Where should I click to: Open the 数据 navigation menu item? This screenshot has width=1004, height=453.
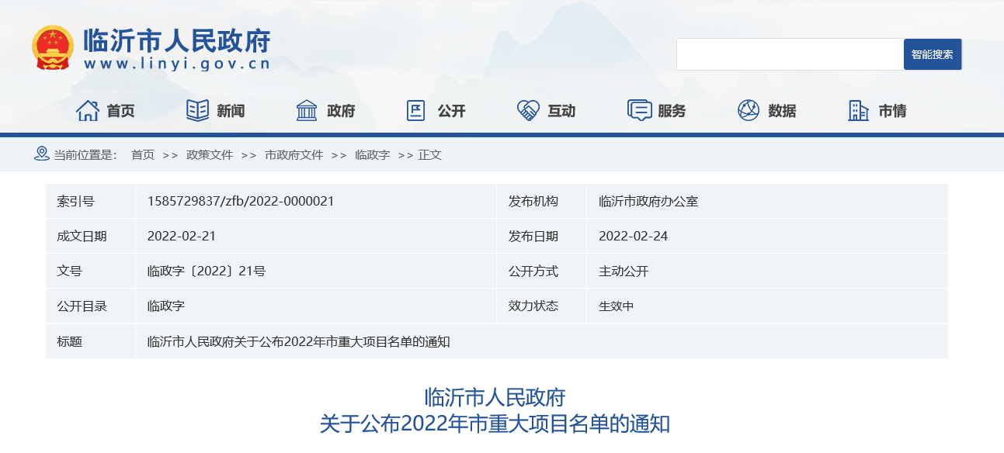click(782, 111)
